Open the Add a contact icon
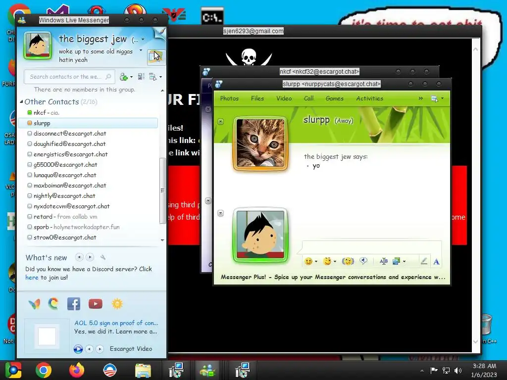This screenshot has width=507, height=380. pos(123,77)
